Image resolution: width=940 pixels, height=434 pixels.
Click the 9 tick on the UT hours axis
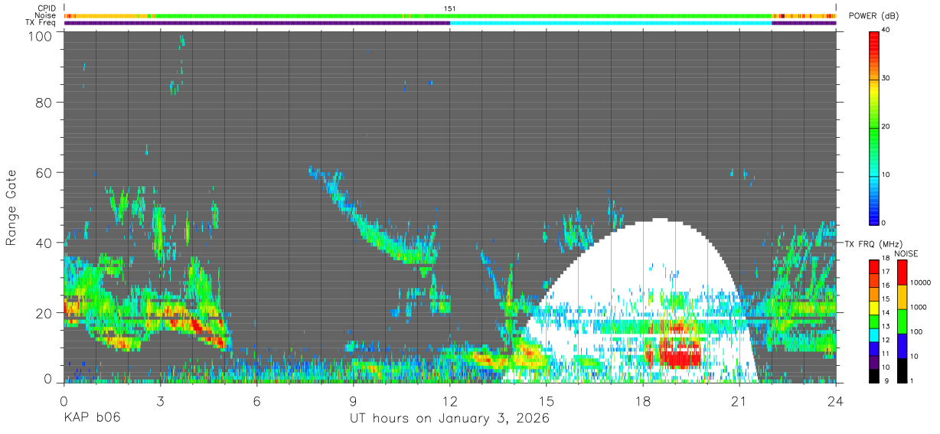click(x=354, y=400)
